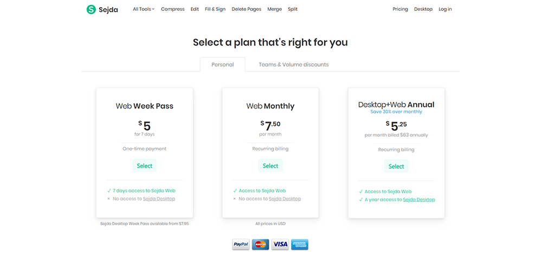
Task: Open the Split tool link
Action: [293, 9]
